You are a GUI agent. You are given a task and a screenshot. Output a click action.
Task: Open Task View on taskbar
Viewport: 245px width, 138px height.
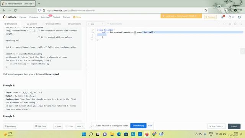coord(98,134)
